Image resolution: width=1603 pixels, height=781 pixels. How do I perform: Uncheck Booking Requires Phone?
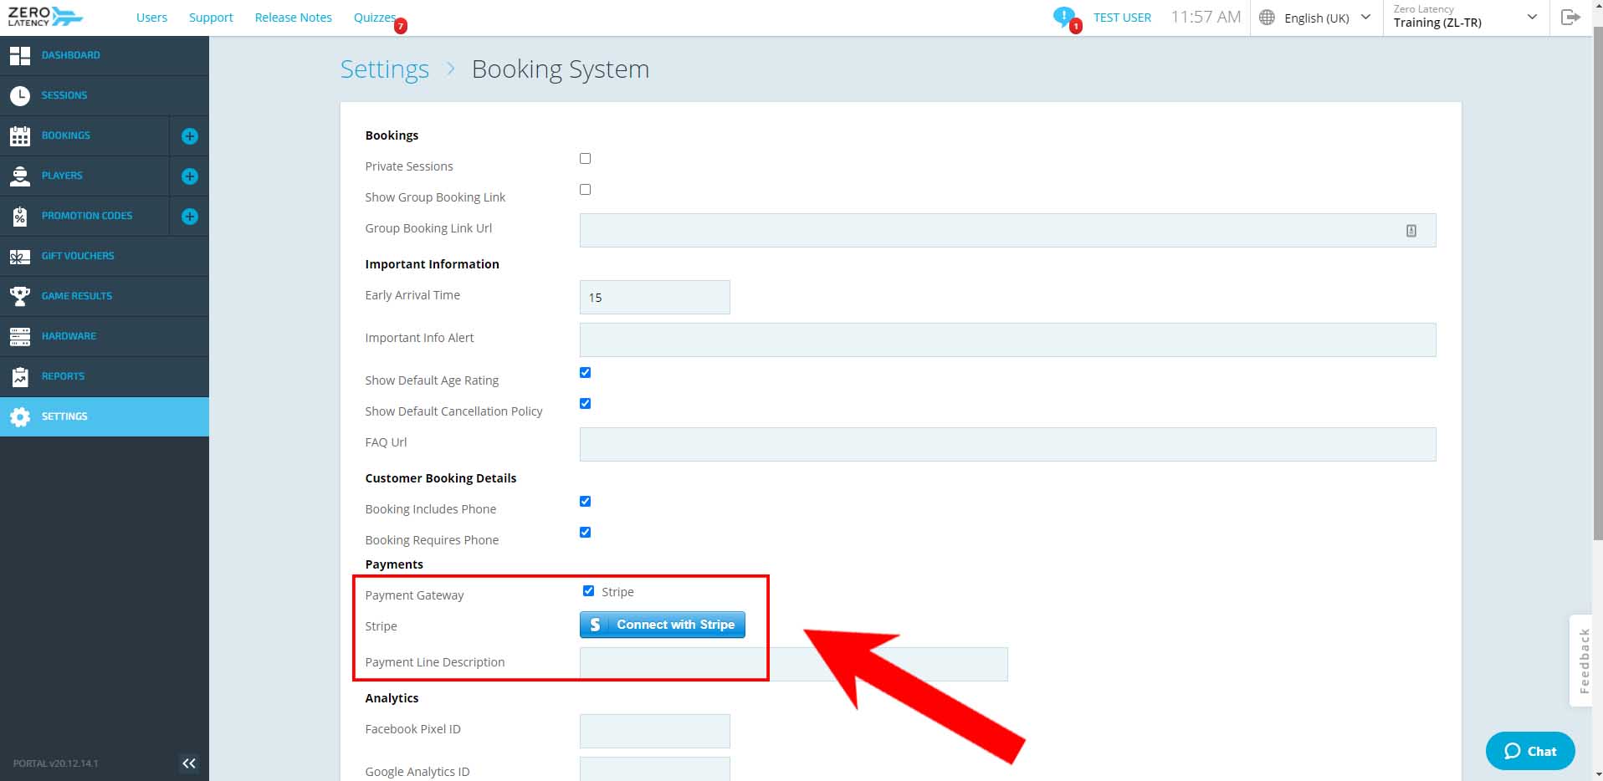click(x=586, y=532)
